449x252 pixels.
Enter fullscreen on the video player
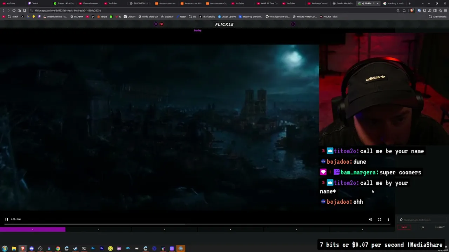point(379,219)
